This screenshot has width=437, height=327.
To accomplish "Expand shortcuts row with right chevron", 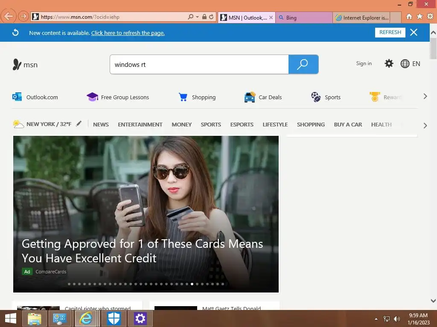I will click(x=425, y=97).
